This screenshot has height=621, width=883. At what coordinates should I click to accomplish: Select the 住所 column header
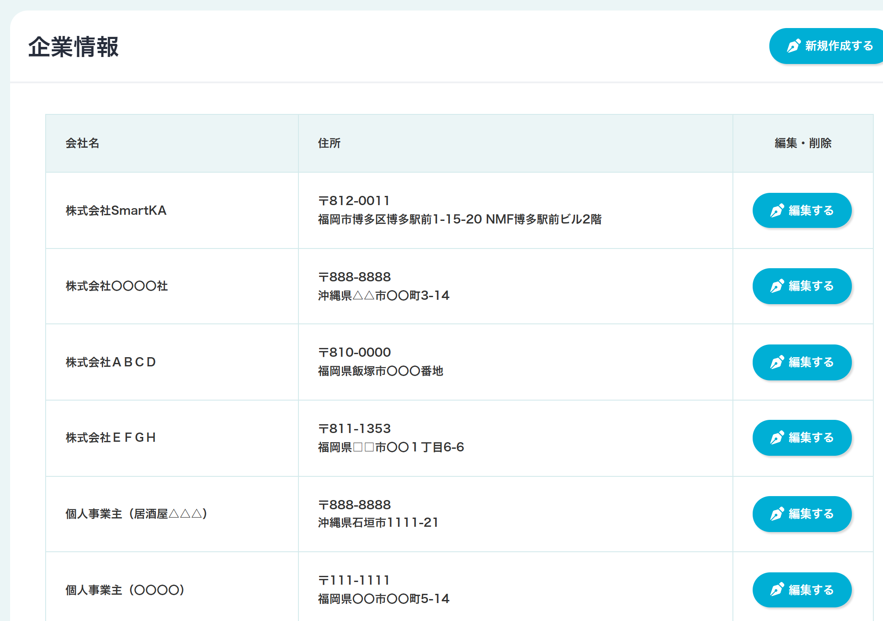[x=328, y=143]
